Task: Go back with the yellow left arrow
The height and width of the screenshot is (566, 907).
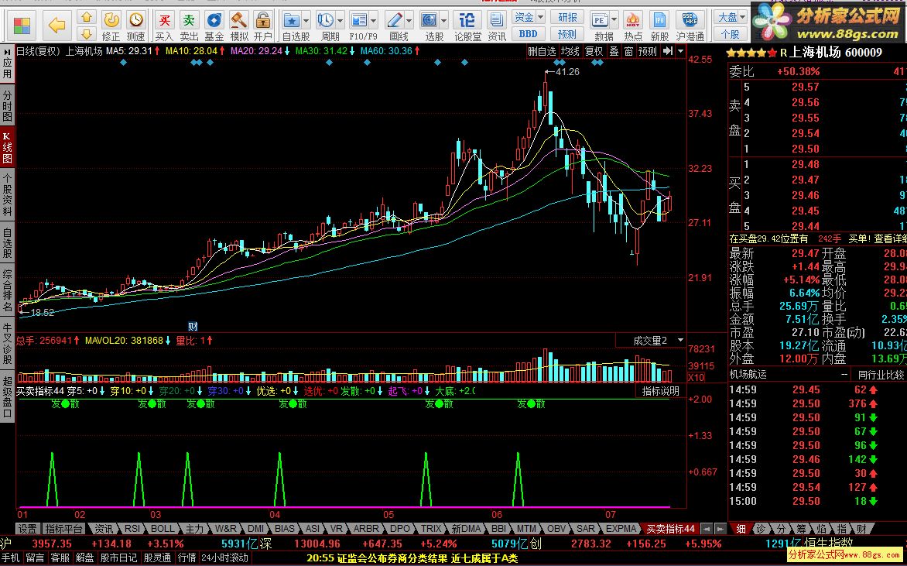Action: click(56, 25)
